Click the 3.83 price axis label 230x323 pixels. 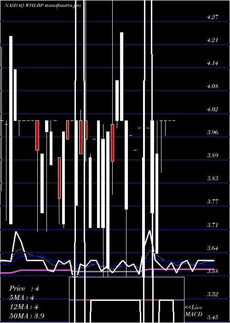(213, 179)
